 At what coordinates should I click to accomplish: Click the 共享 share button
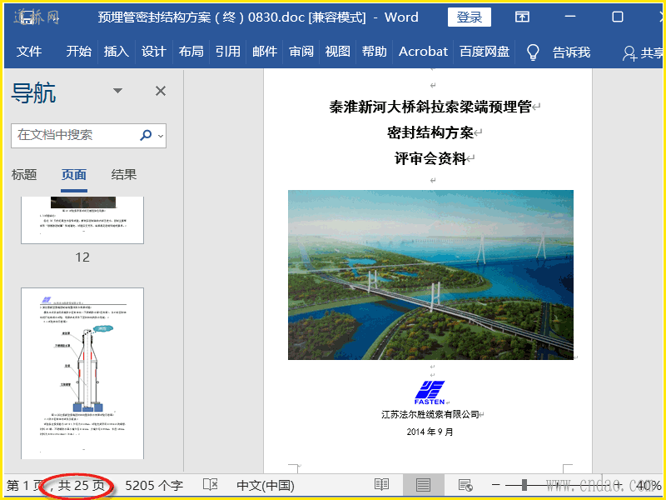pos(643,52)
